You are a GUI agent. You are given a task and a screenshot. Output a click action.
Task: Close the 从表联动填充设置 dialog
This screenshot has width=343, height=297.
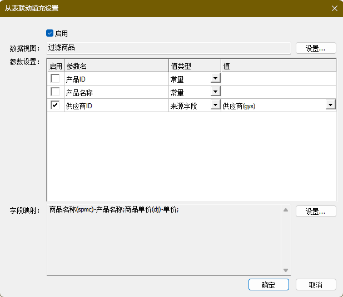coord(335,8)
